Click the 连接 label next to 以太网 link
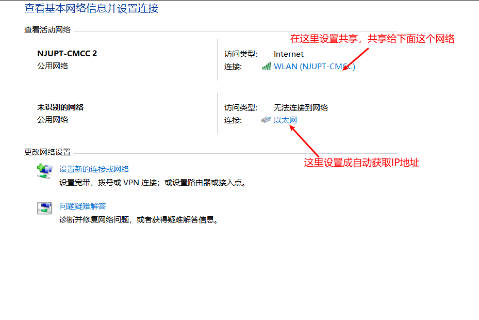Screen dimensions: 479x320 click(233, 120)
